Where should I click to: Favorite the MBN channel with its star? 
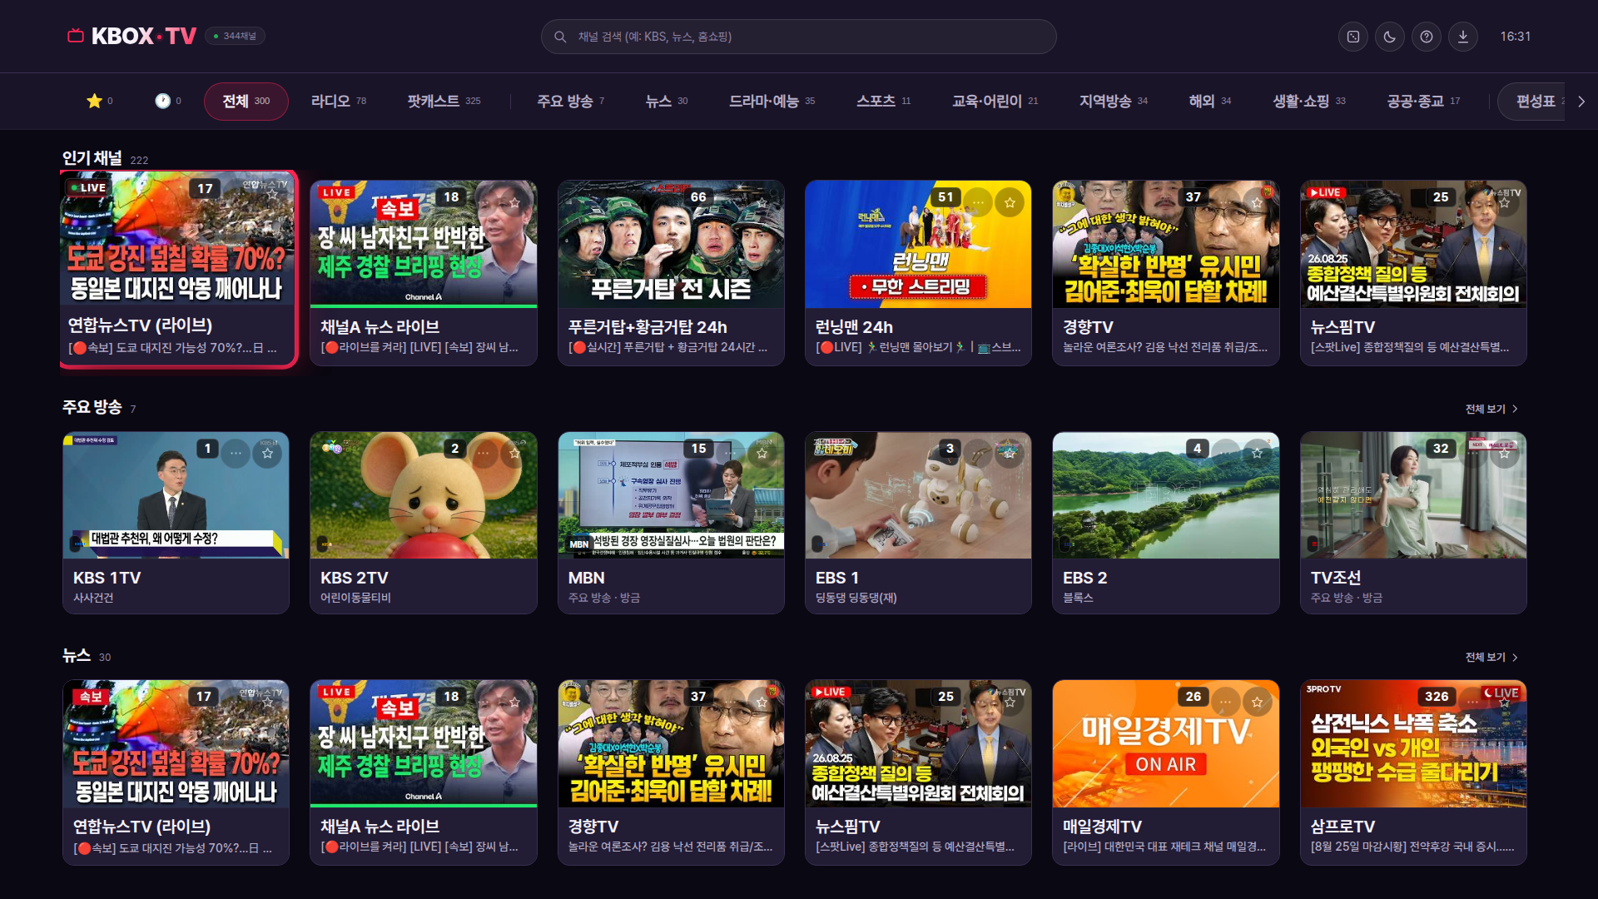coord(762,453)
